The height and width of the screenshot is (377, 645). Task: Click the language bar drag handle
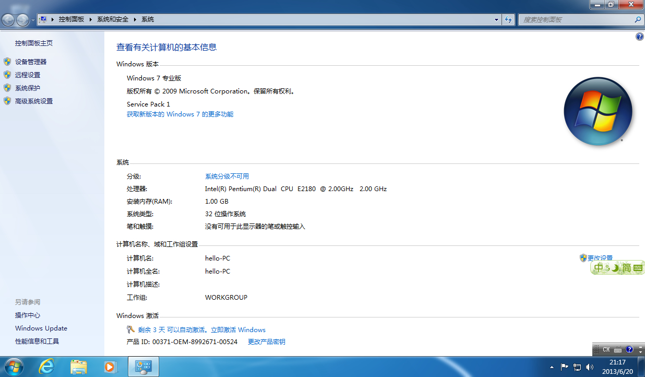[596, 349]
